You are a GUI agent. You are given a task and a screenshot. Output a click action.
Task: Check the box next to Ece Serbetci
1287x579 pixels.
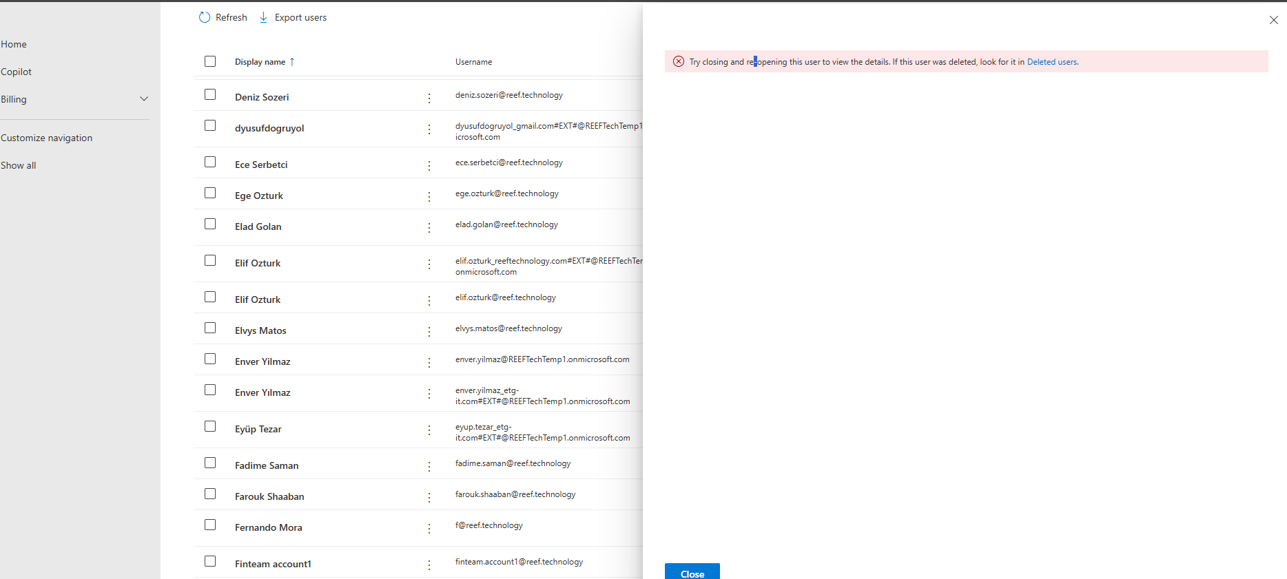pyautogui.click(x=210, y=162)
